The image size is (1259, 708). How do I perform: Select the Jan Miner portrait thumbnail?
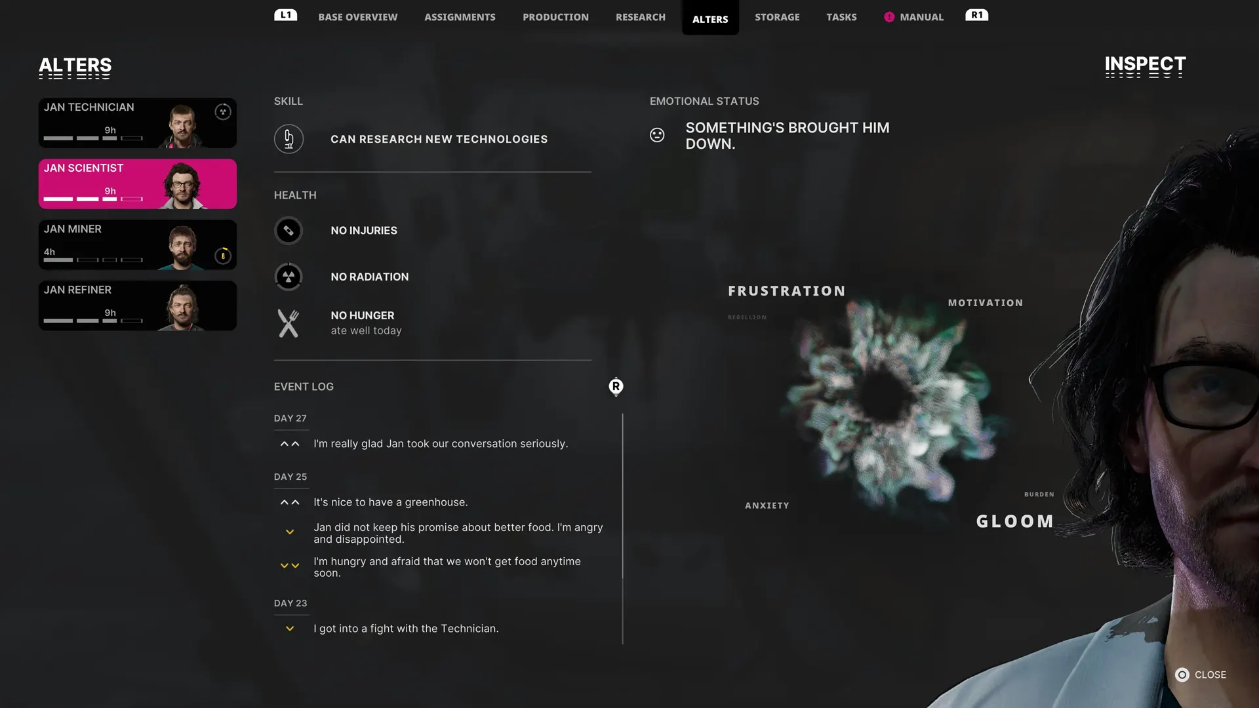(x=183, y=246)
